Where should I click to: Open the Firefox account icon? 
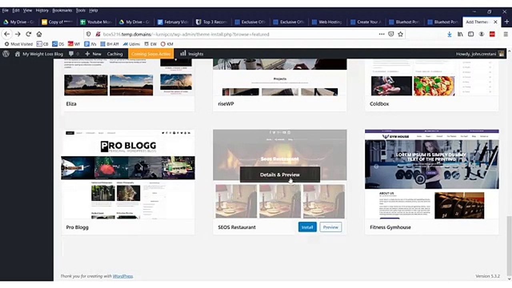482,34
